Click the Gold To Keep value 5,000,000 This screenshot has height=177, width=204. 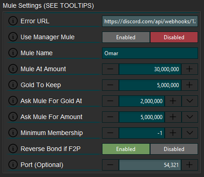tap(150, 85)
